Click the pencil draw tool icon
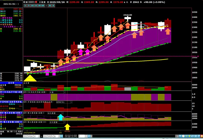This screenshot has width=203, height=139. (x=199, y=136)
